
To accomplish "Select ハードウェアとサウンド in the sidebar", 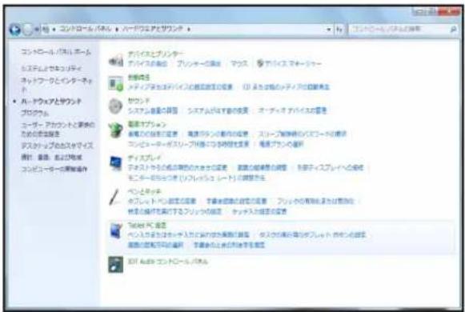I will coord(50,102).
